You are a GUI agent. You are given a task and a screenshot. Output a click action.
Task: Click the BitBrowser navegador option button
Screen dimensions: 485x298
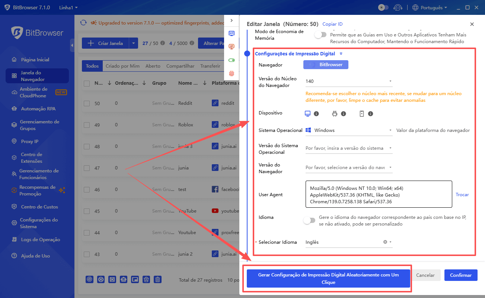click(x=326, y=65)
